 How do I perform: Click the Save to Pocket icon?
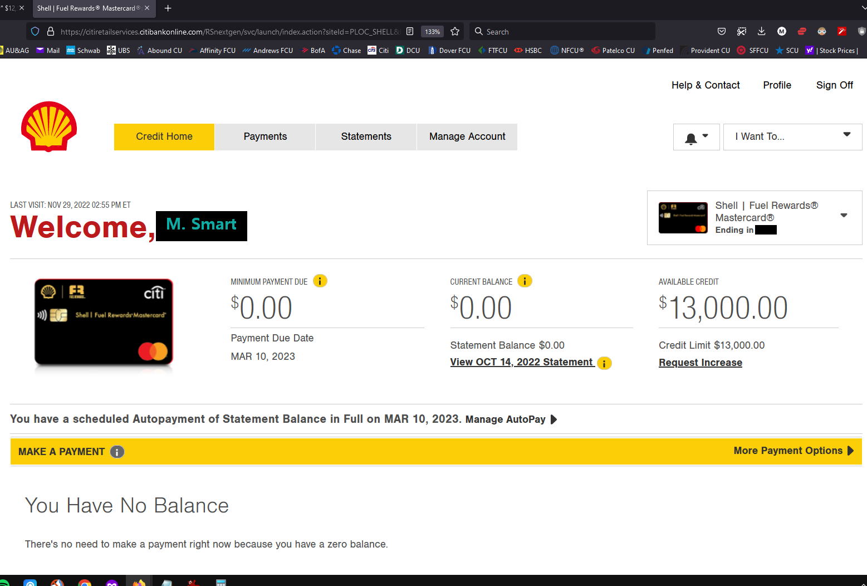click(721, 31)
